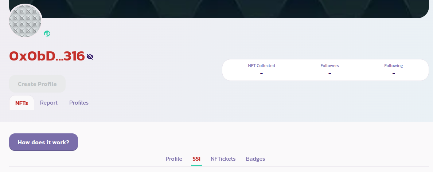Click the green bar-chart badge icon
Screen dimensions: 433x172
(x=47, y=34)
